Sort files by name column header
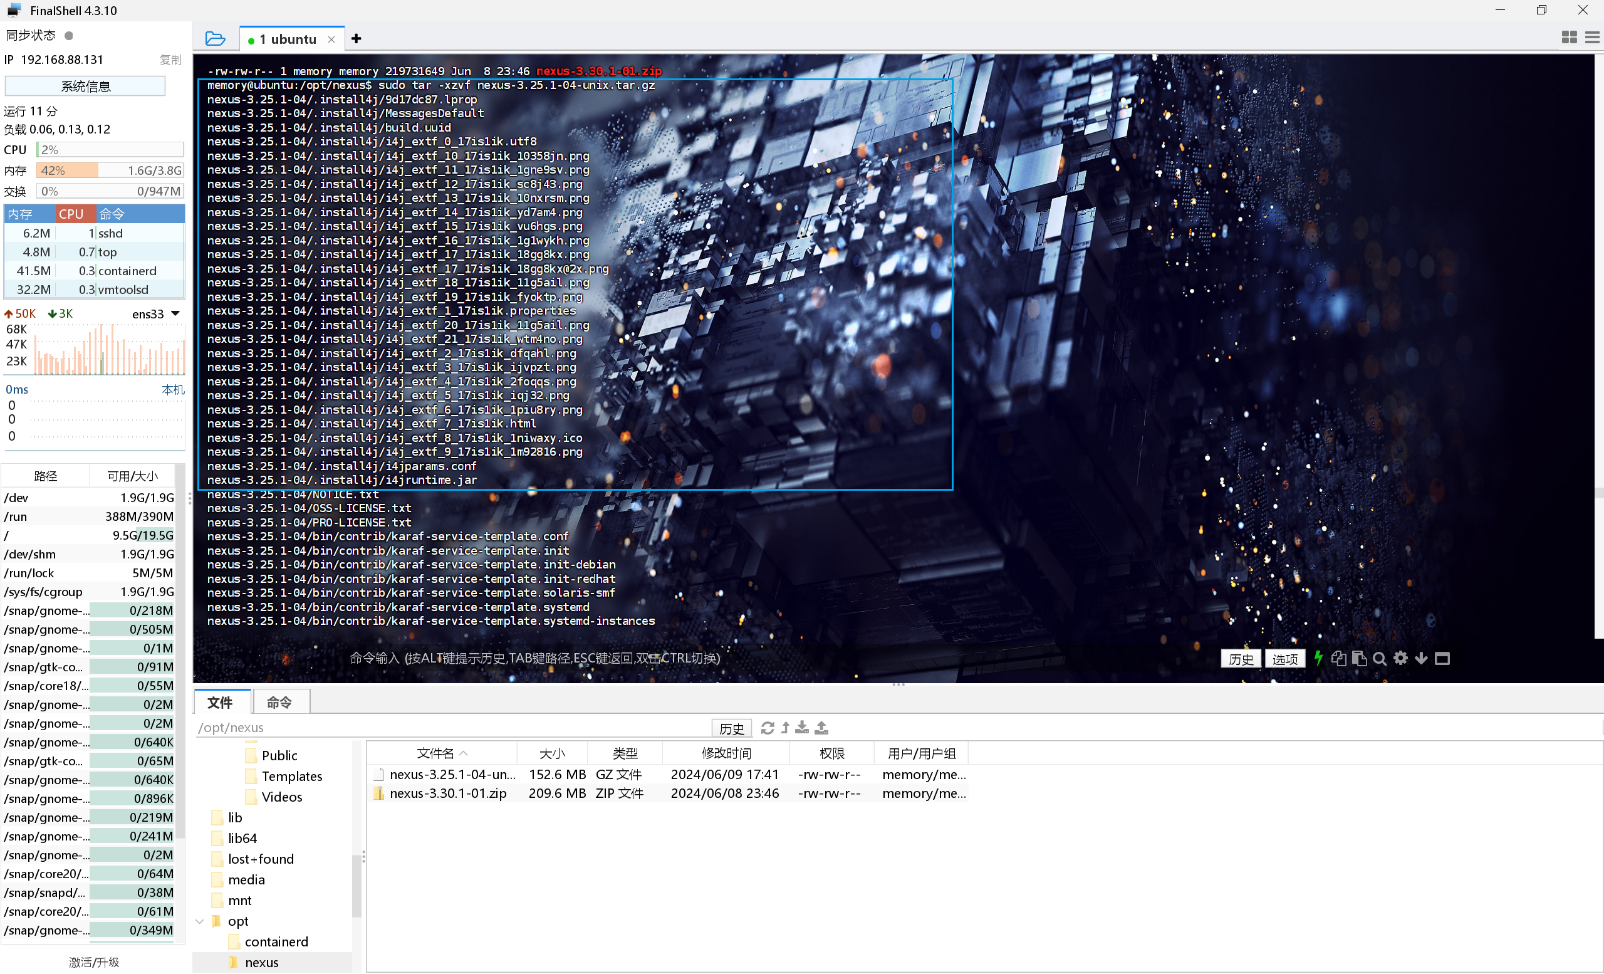The width and height of the screenshot is (1604, 974). [442, 753]
